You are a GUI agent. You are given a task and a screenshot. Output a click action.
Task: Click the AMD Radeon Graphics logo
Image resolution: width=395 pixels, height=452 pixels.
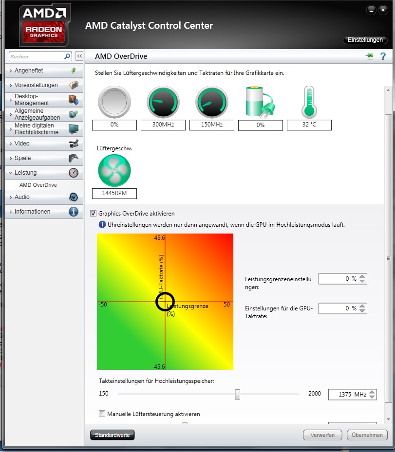click(x=44, y=24)
